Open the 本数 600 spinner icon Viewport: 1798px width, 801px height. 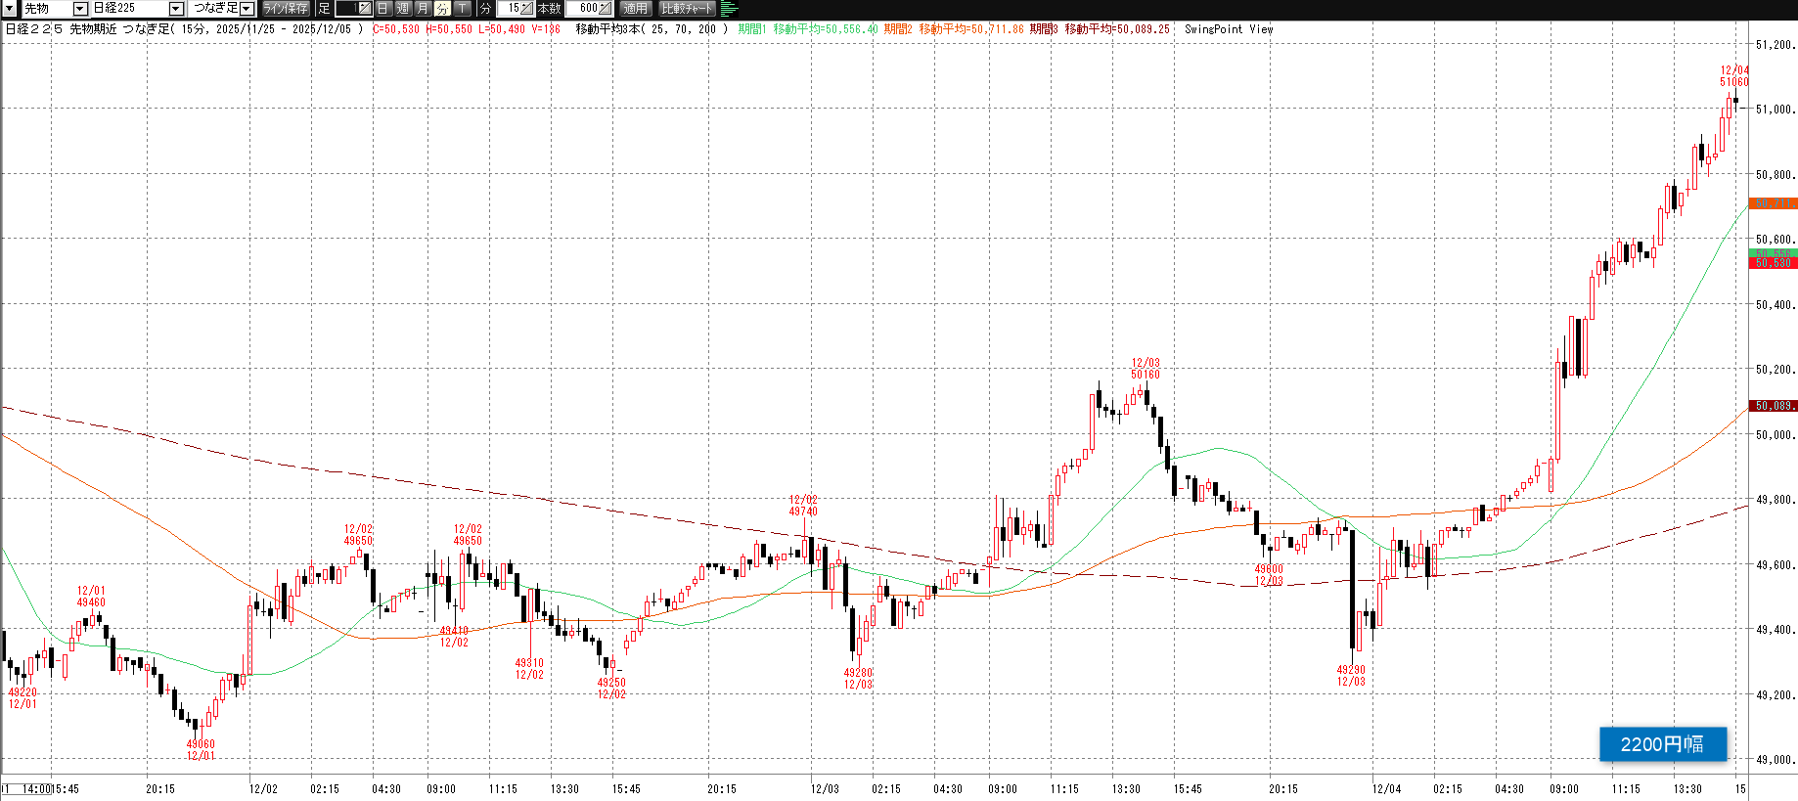[605, 9]
